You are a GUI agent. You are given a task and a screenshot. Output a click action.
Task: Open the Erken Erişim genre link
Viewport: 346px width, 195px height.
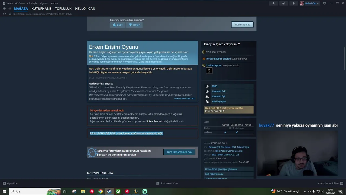243,147
